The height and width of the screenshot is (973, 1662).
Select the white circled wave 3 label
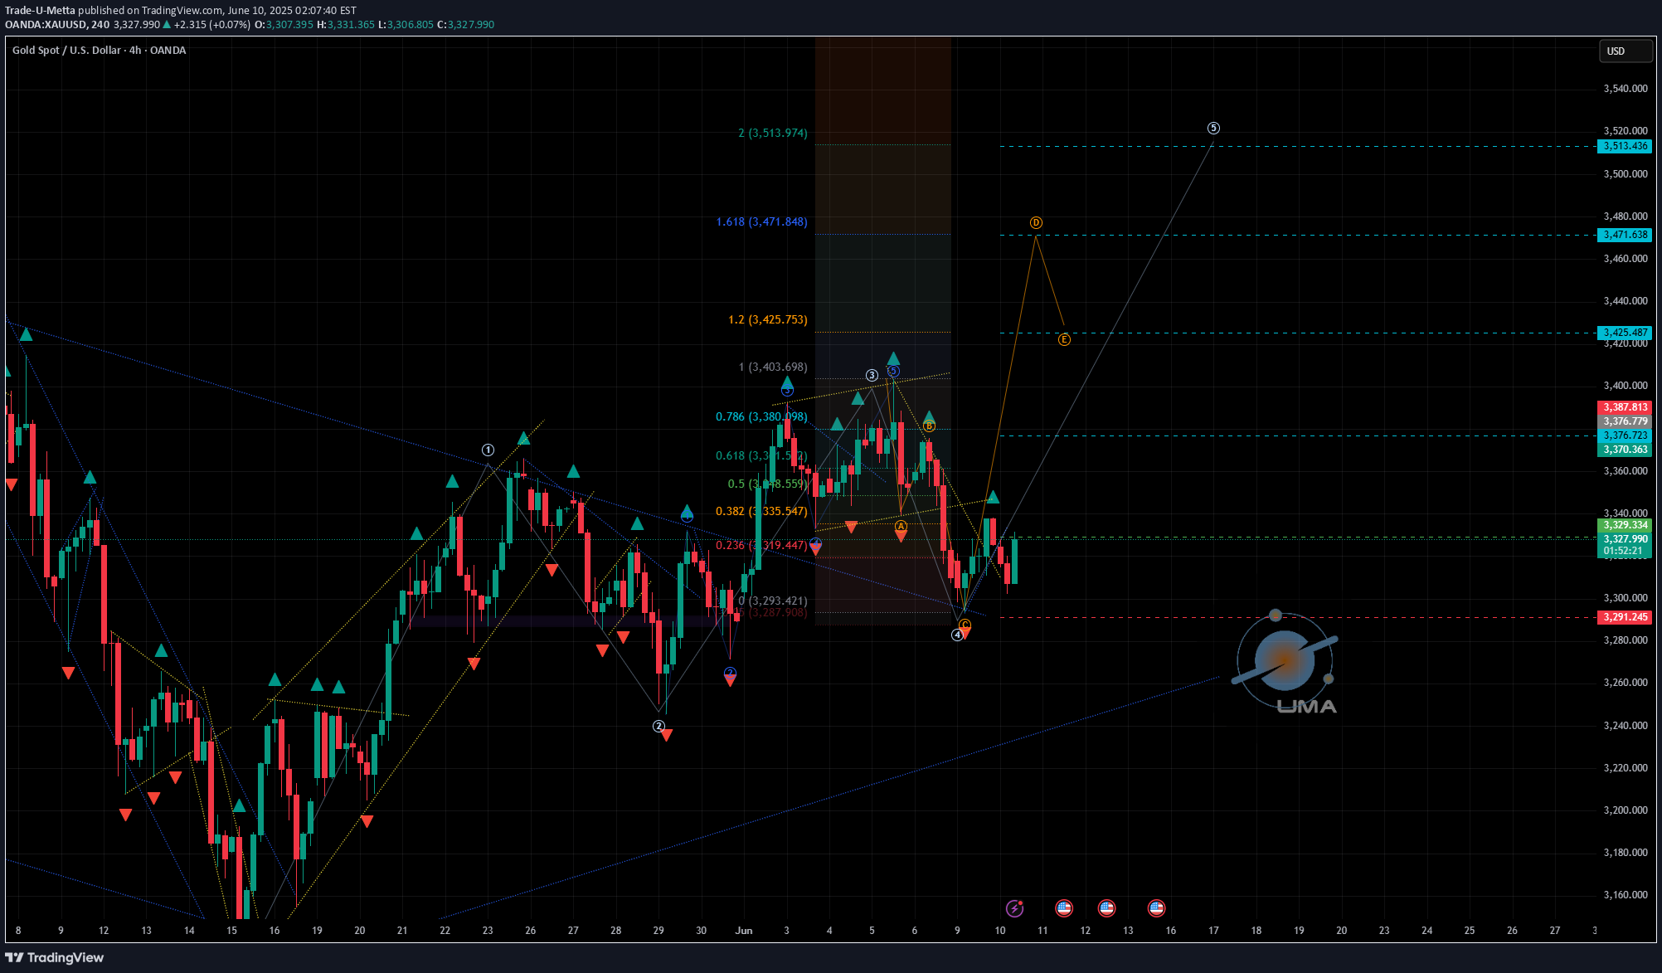872,375
